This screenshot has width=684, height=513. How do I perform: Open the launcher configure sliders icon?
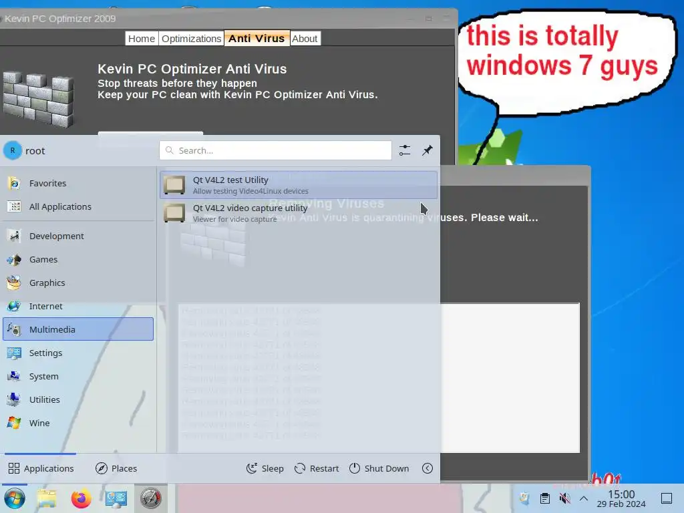tap(405, 150)
